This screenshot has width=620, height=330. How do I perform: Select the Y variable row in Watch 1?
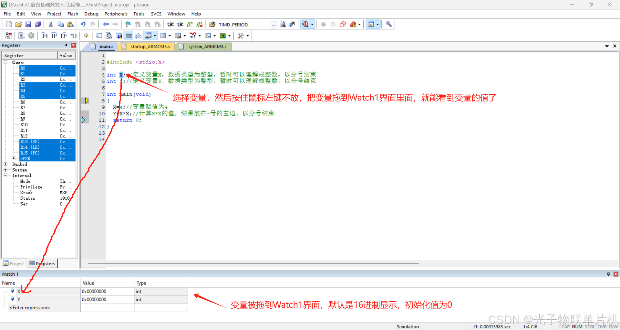94,300
